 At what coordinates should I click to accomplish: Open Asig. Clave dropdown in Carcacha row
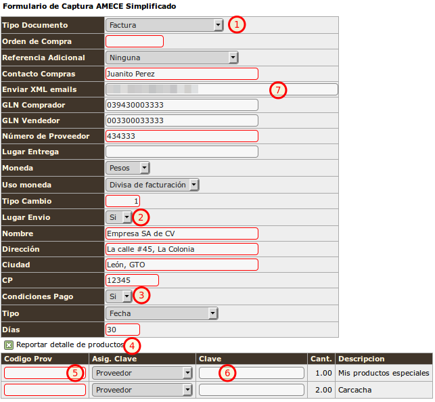pyautogui.click(x=142, y=390)
